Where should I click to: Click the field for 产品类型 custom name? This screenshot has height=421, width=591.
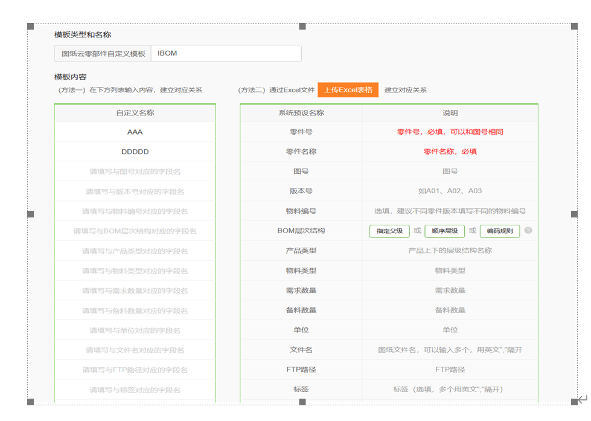(135, 251)
